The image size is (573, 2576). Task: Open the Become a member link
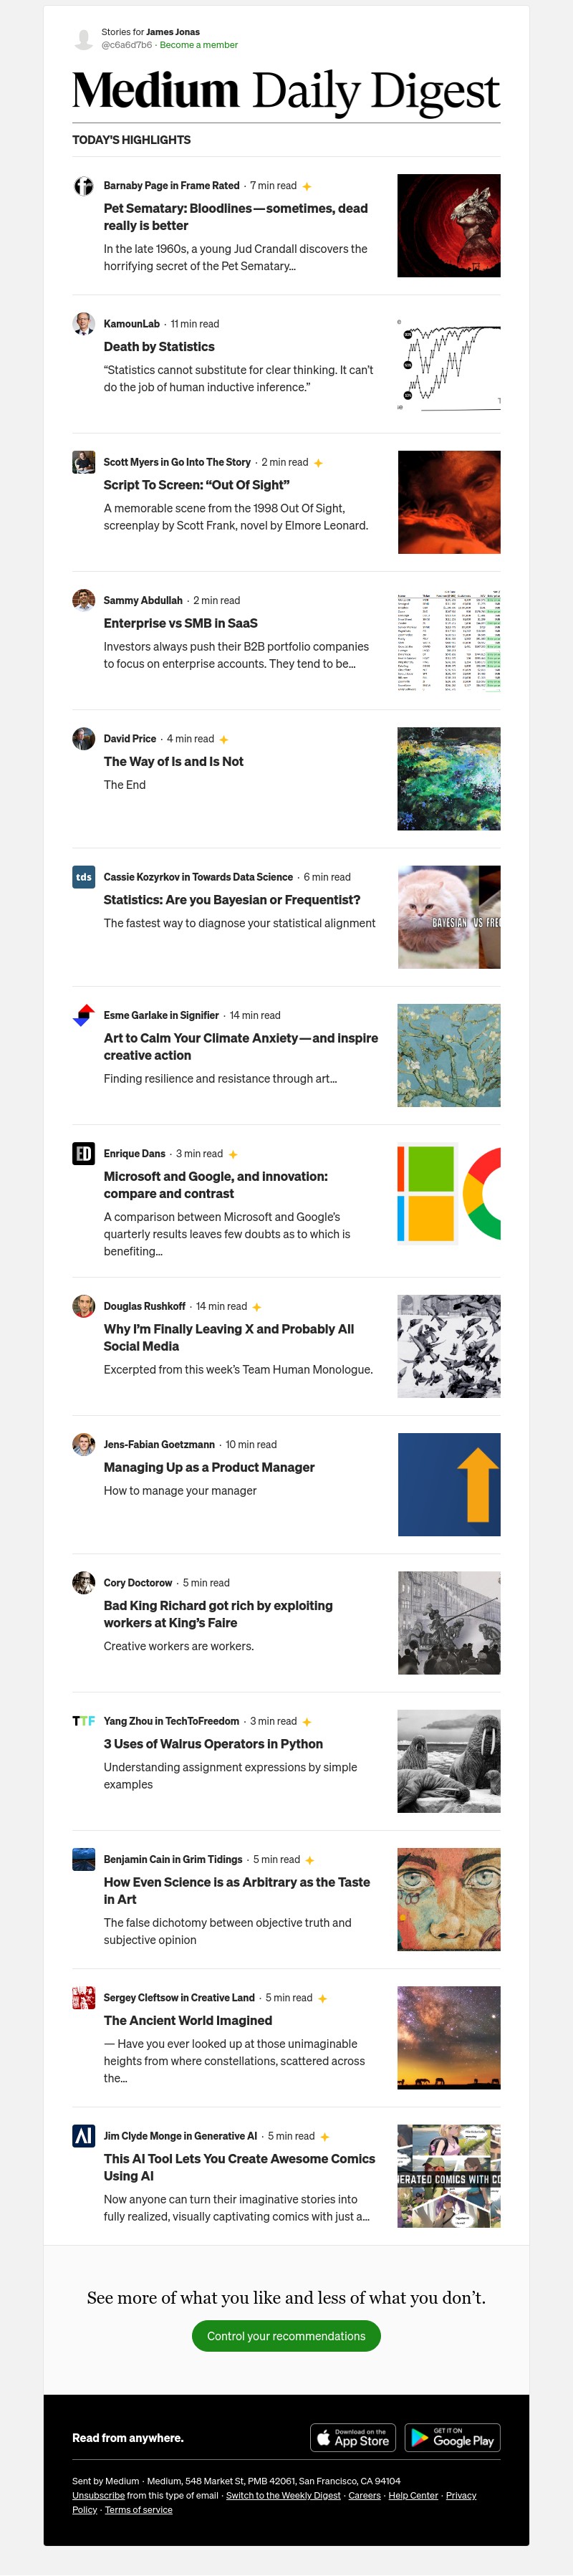(x=199, y=45)
